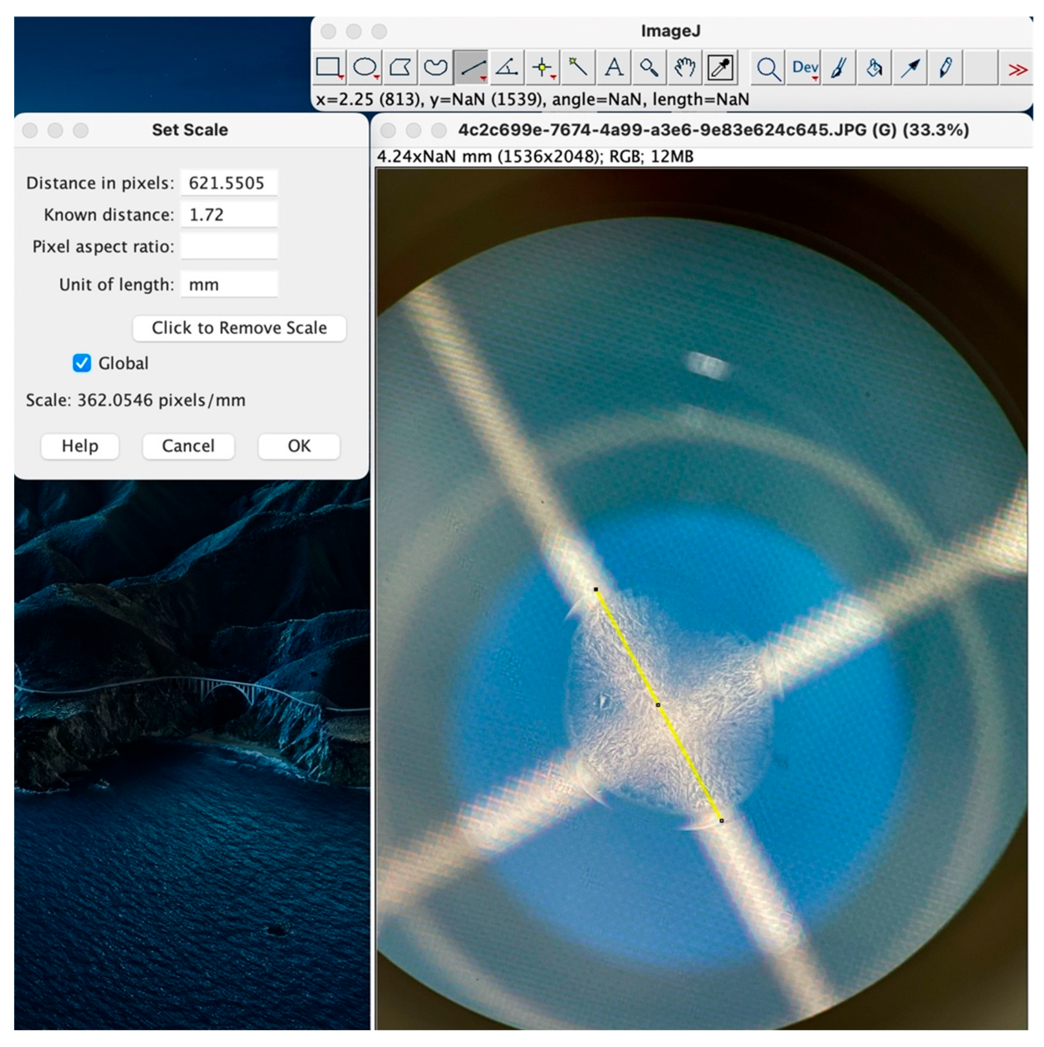
Task: Open the More Tools double-arrow menu
Action: point(1017,69)
